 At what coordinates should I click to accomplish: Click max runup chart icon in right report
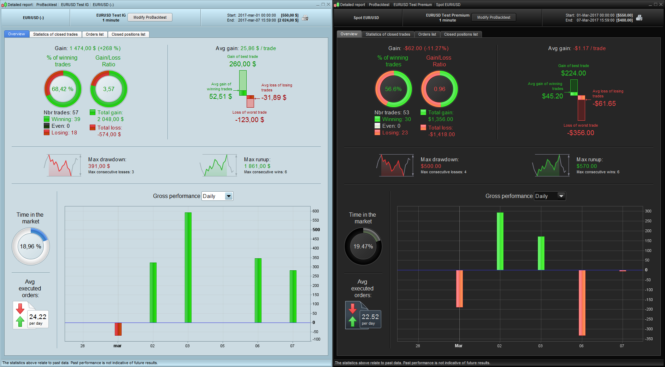tap(551, 165)
